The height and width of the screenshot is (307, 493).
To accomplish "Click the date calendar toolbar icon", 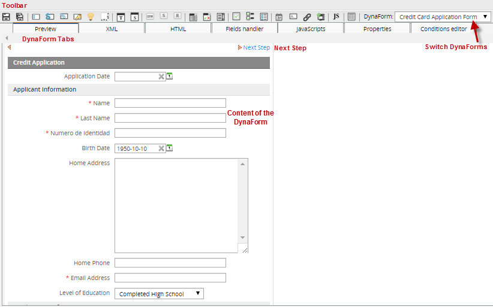I will (x=279, y=17).
